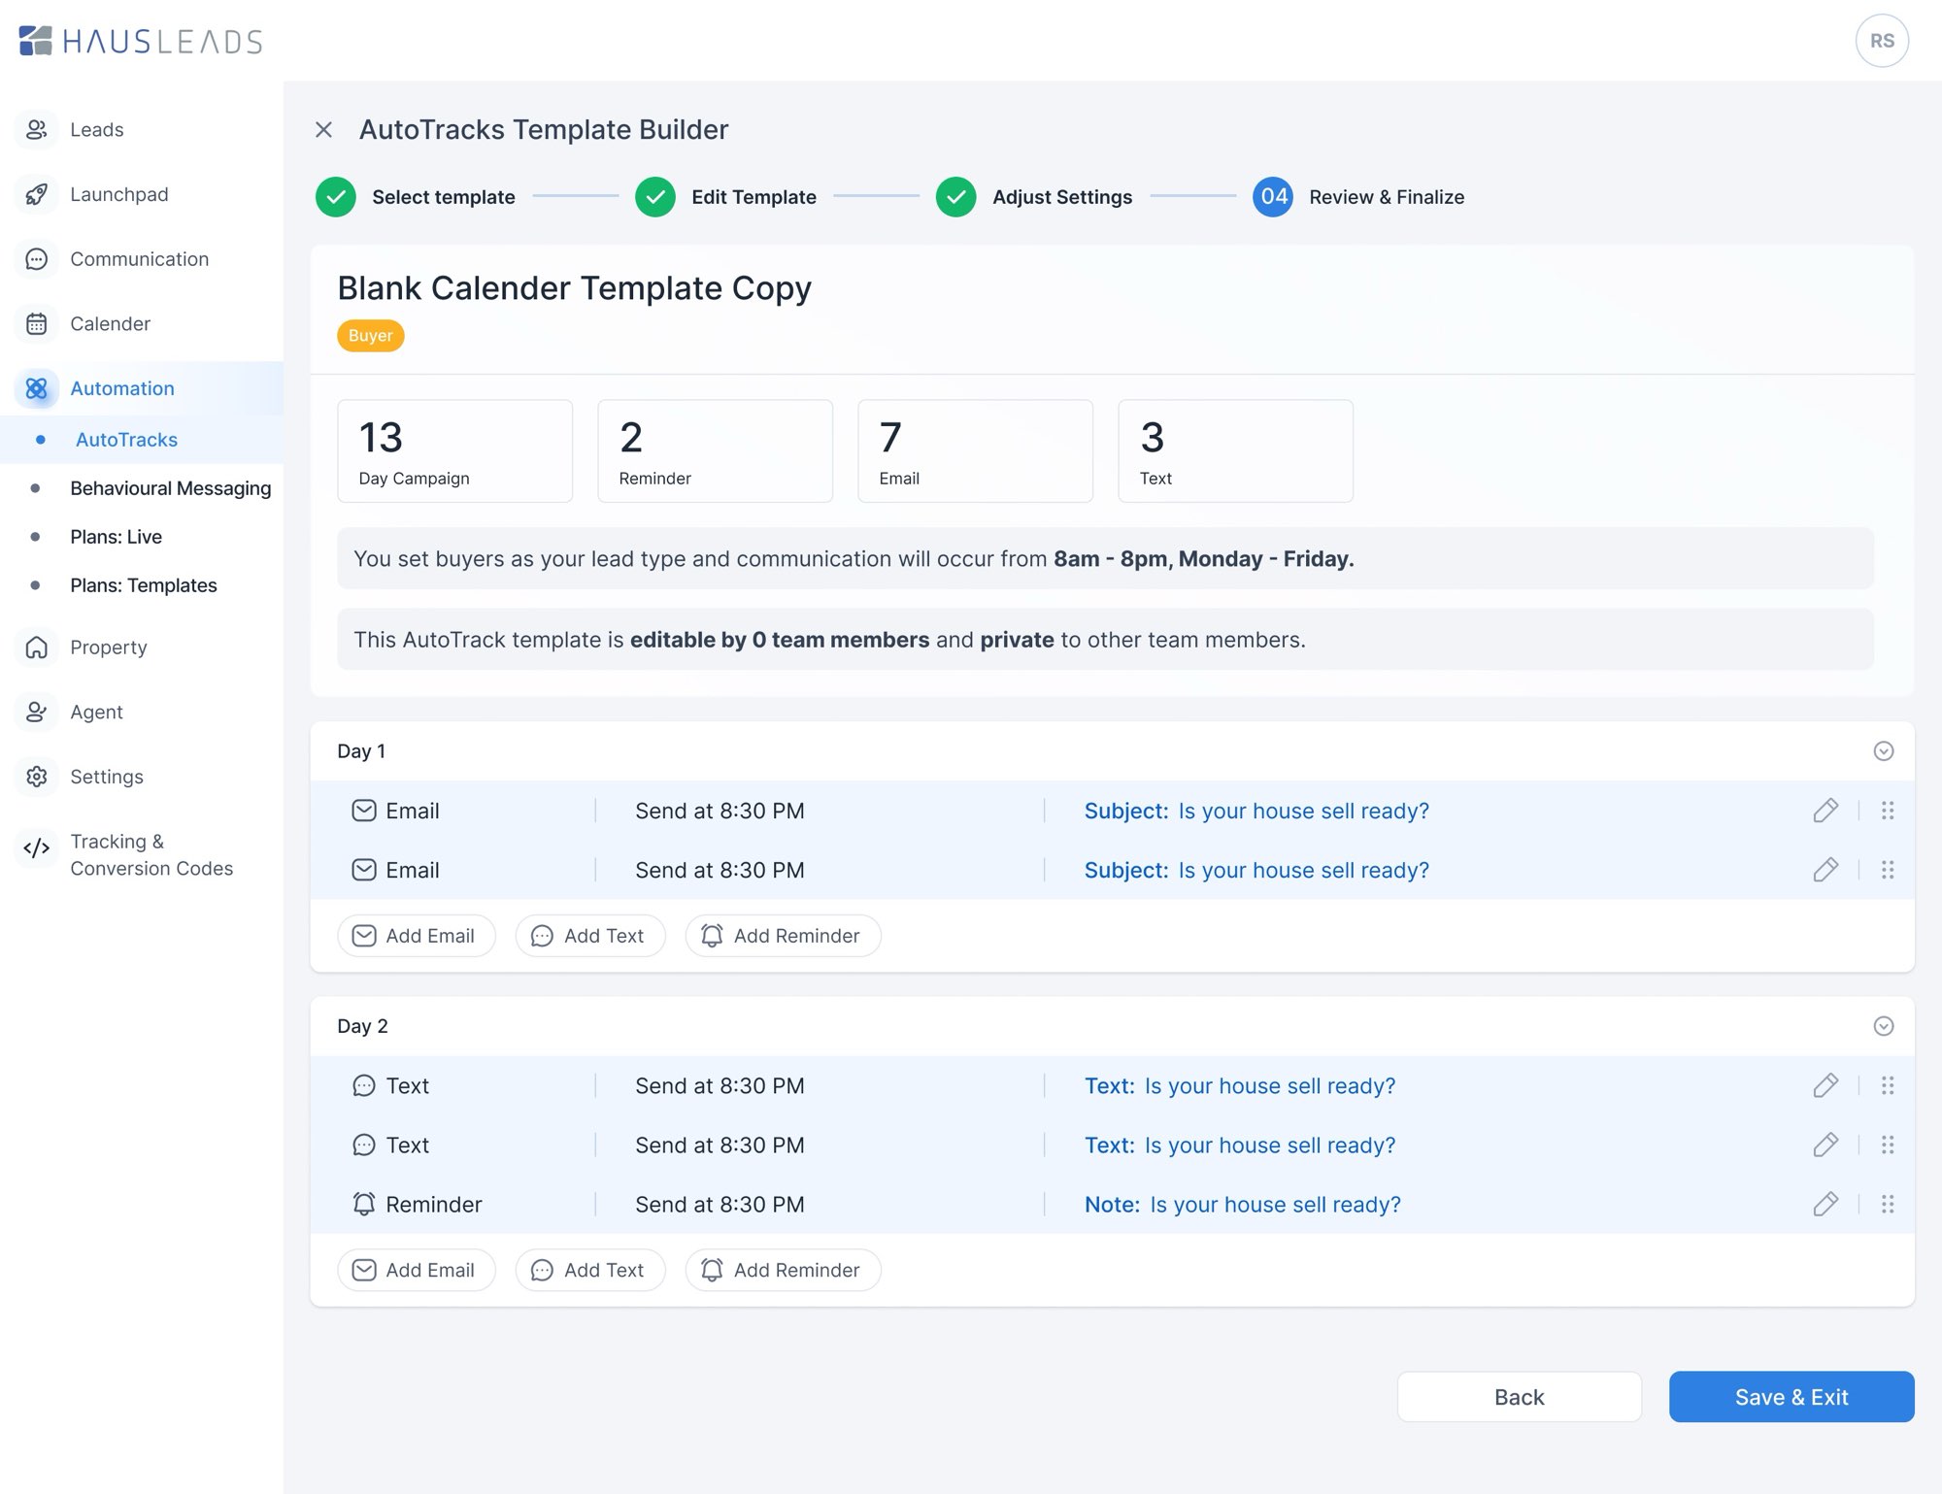1942x1494 pixels.
Task: Click the Agent person icon
Action: (x=37, y=712)
